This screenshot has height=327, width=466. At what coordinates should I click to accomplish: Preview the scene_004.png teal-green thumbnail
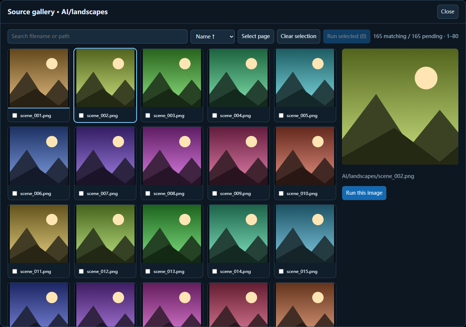238,78
